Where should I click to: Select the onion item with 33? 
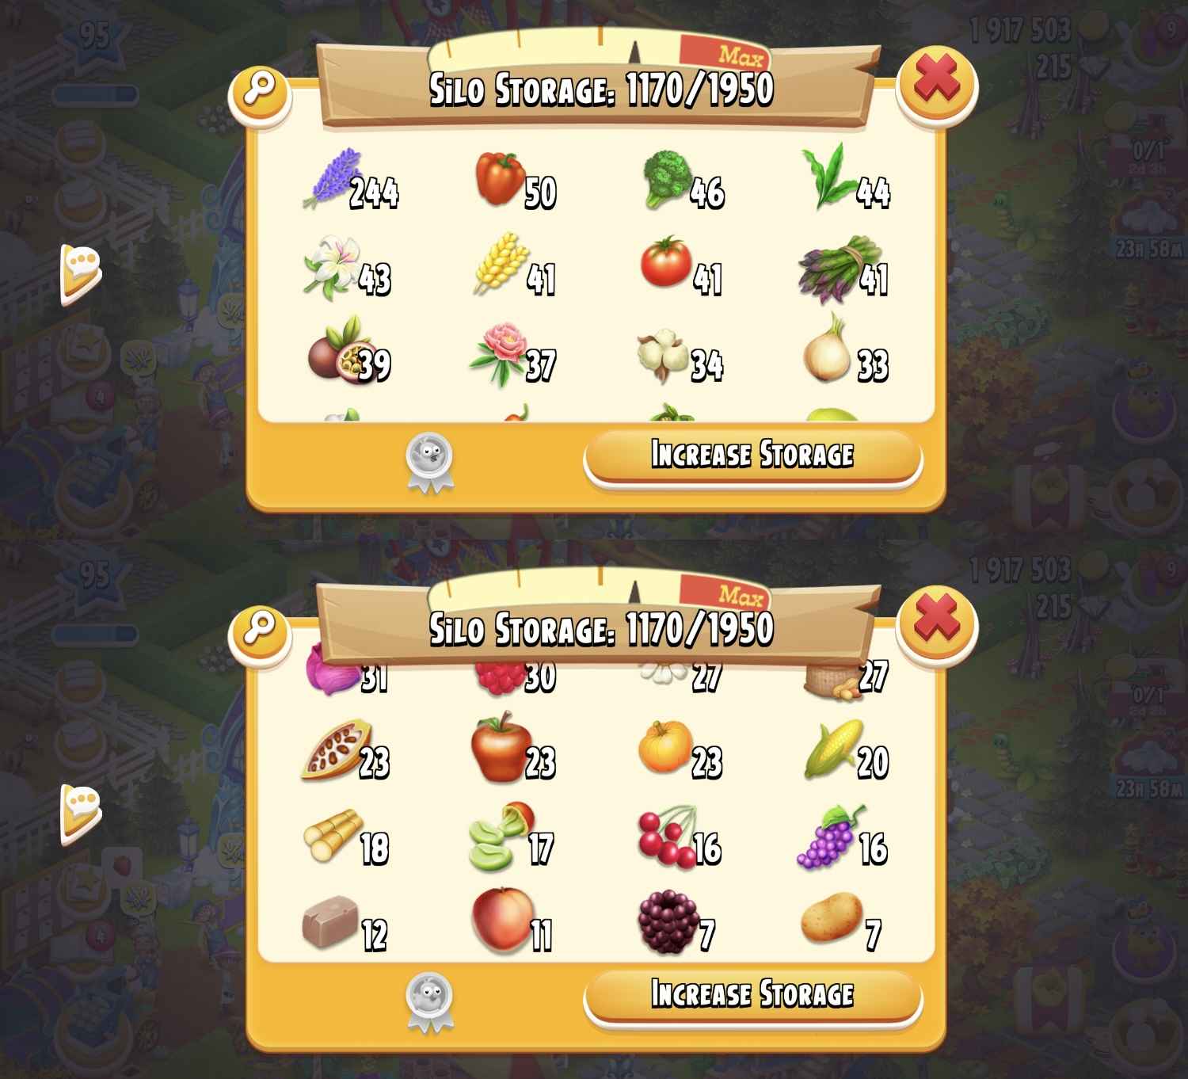coord(845,350)
